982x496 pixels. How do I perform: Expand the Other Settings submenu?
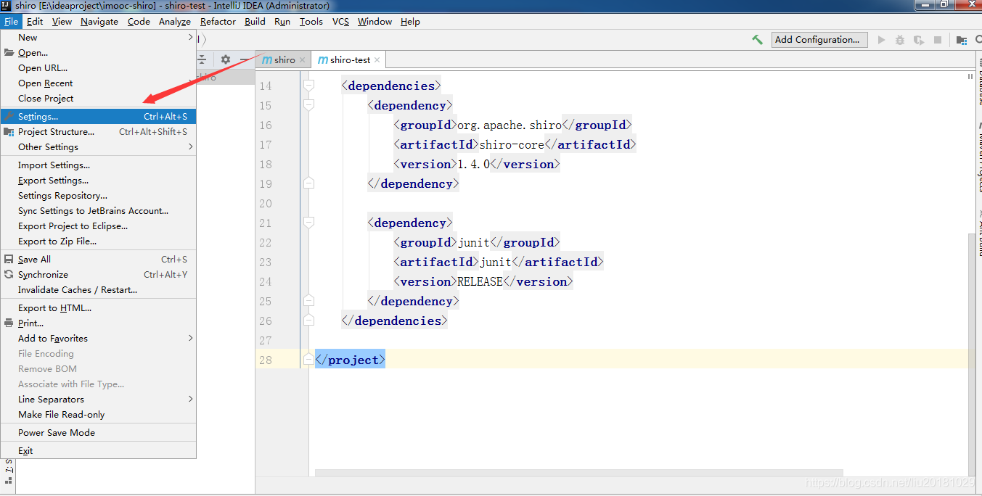tap(99, 146)
